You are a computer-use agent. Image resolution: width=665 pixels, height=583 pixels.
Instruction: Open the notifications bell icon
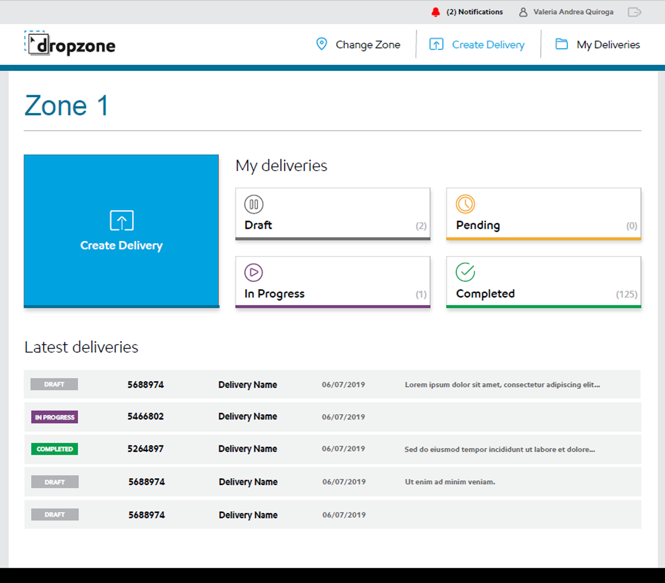(x=437, y=11)
